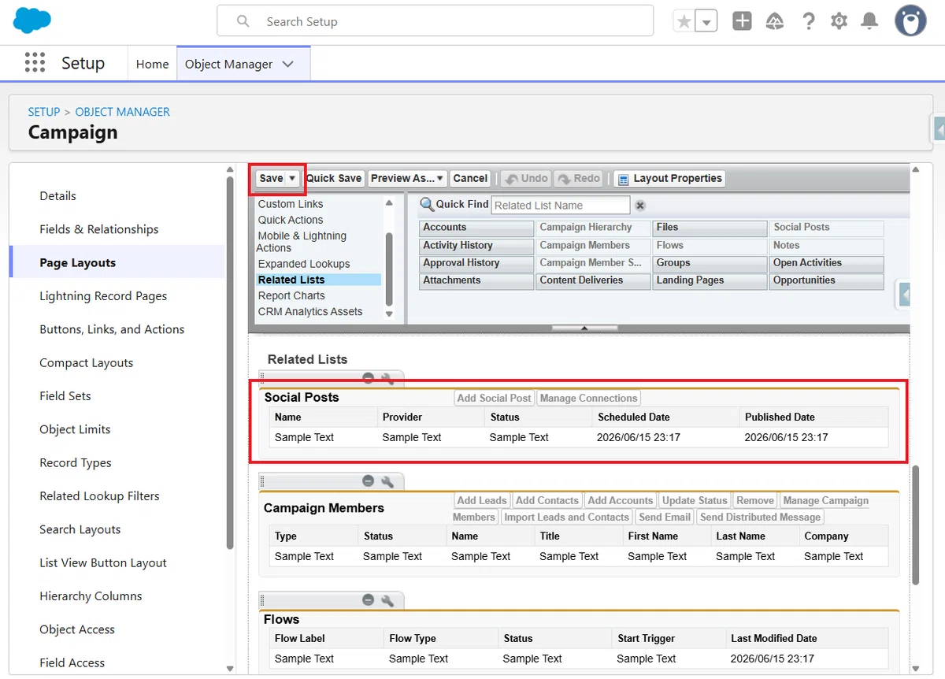Viewport: 945px width, 679px height.
Task: Select the Accounts related list palette item
Action: pos(476,228)
